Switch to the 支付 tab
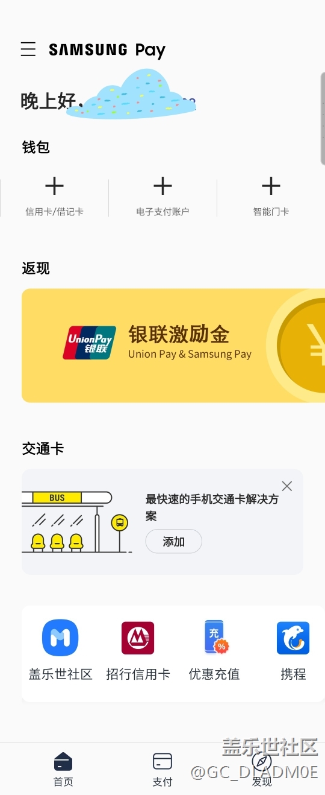Screen dimensions: 325x795 pos(162,769)
